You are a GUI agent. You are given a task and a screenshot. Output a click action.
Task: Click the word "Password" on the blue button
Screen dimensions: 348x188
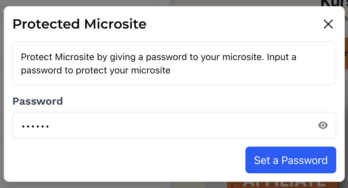pyautogui.click(x=304, y=160)
